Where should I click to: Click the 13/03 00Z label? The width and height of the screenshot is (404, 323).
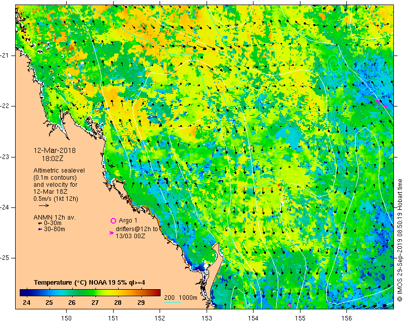(x=130, y=236)
